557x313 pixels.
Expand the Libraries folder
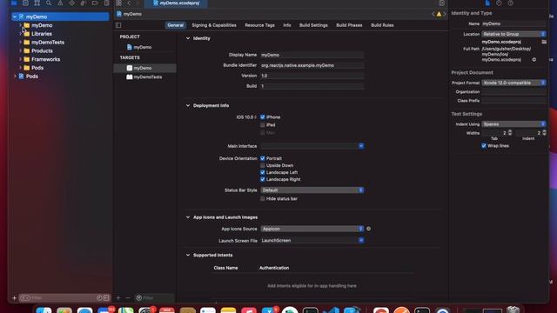(20, 34)
